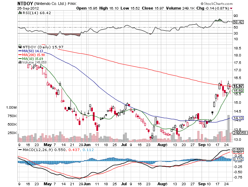This screenshot has width=248, height=187.
Task: Click the StockCharts.com copyright label
Action: pyautogui.click(x=216, y=4)
